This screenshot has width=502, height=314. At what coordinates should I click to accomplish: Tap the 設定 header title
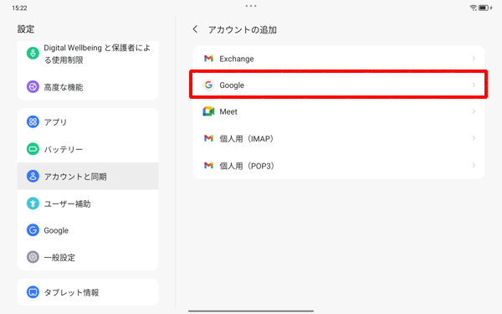(x=26, y=29)
